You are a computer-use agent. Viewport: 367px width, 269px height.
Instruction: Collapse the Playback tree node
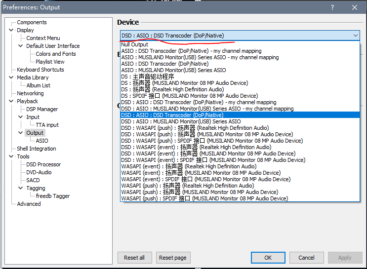pos(11,101)
